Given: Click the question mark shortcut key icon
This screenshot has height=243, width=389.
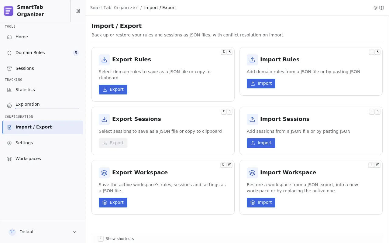Looking at the screenshot, I should (101, 238).
